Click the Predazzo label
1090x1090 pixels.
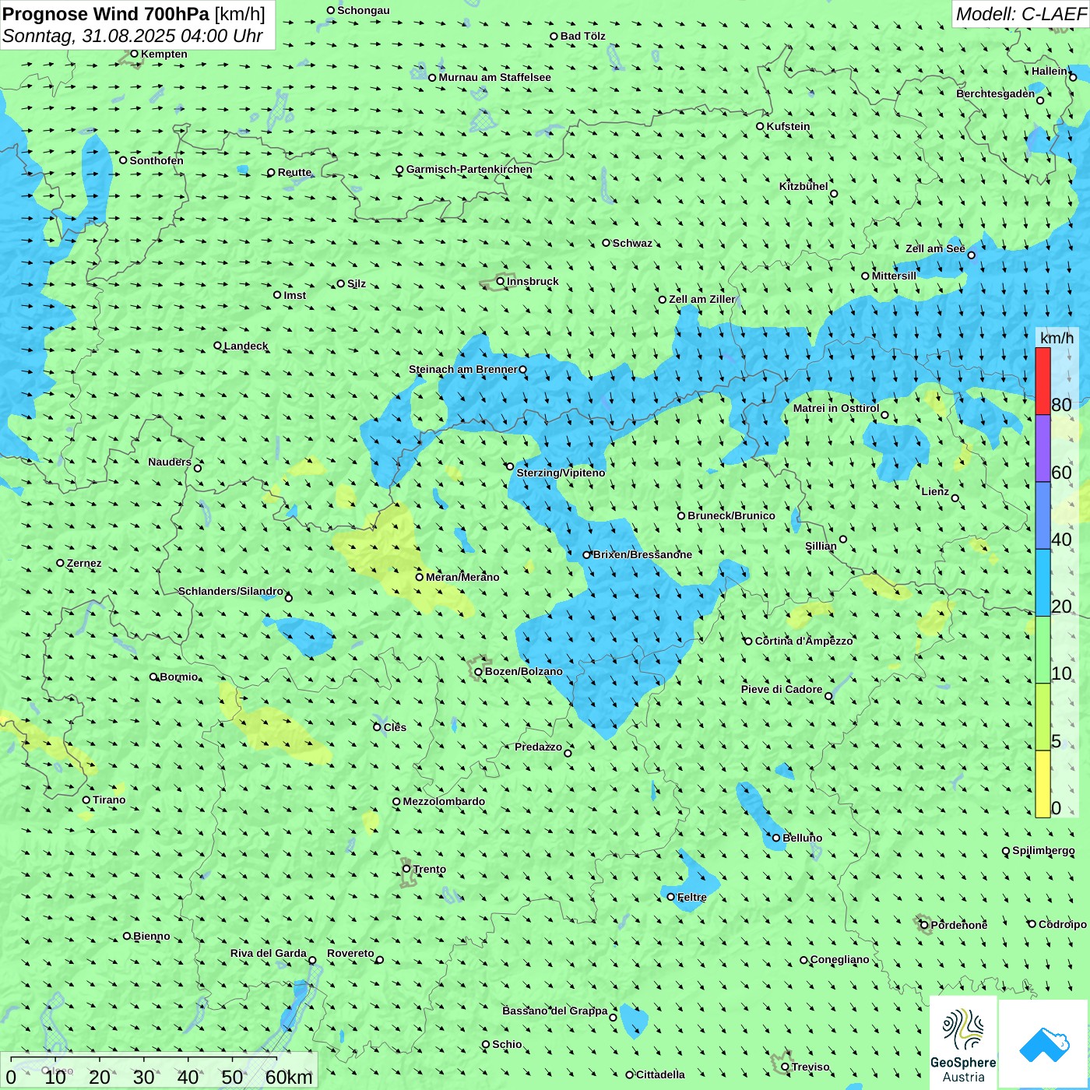(538, 747)
